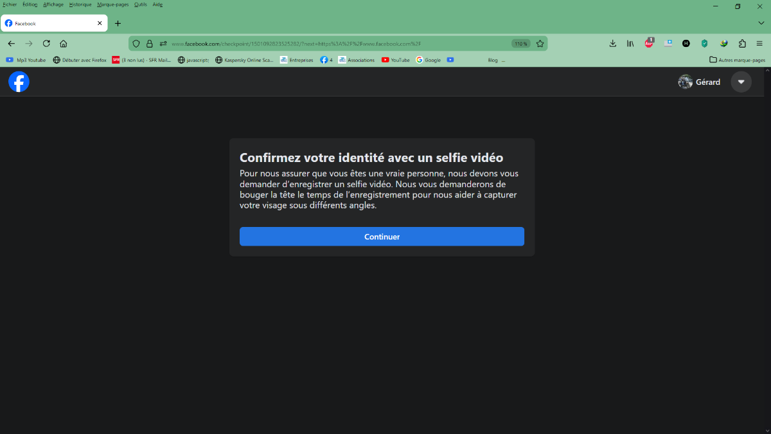Click the padlock site security icon
Screen dimensions: 771x434
(150, 44)
